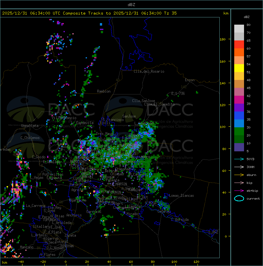The height and width of the screenshot is (266, 263).
Task: Click the Zapata map label
Action: coord(70,235)
